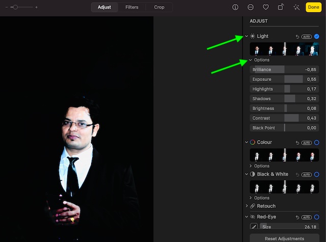Click the Exposure slider bar
The image size is (326, 242).
pyautogui.click(x=284, y=79)
